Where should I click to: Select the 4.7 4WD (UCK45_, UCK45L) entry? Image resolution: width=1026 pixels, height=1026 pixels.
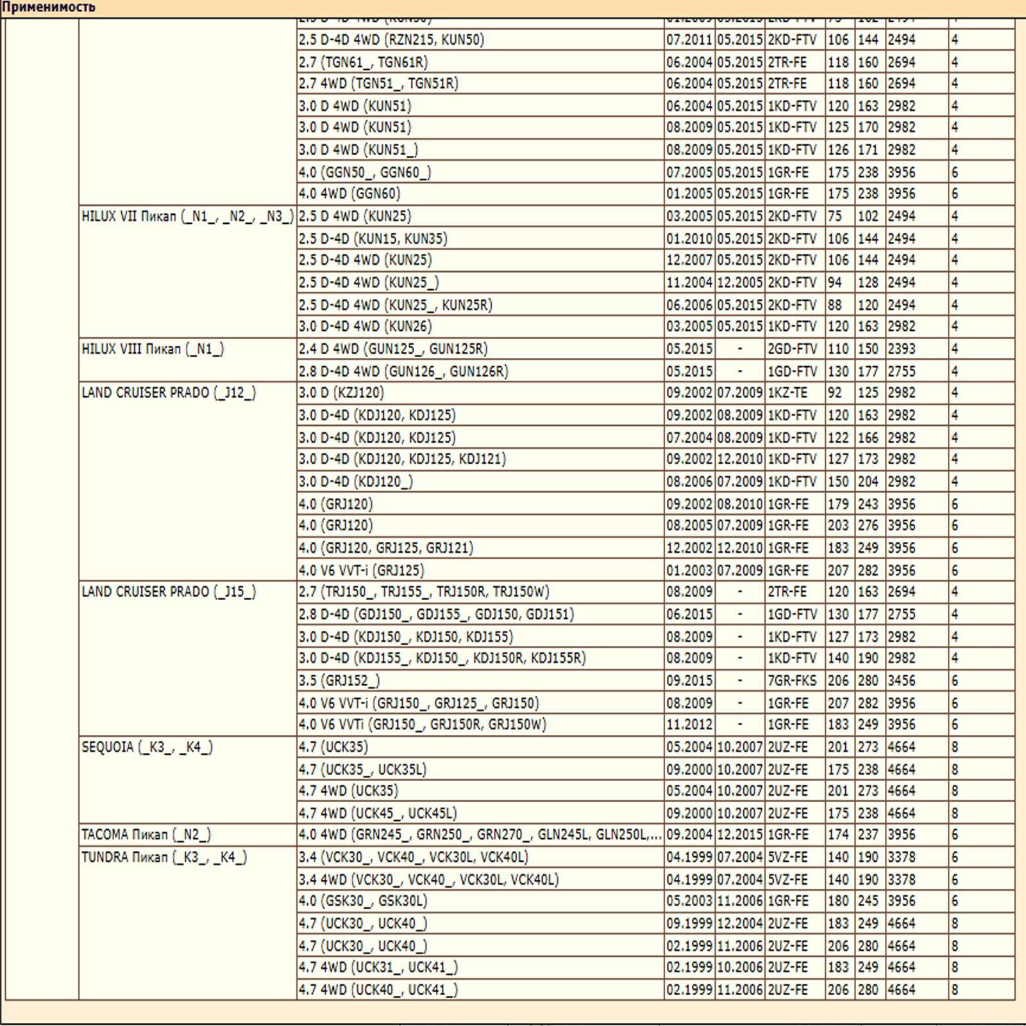point(377,814)
